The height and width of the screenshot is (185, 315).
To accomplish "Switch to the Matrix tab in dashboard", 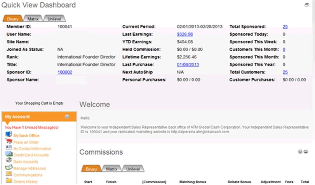I will [x=33, y=19].
